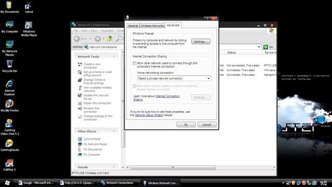
Task: Open the File menu in Network Connections
Action: [x=76, y=31]
